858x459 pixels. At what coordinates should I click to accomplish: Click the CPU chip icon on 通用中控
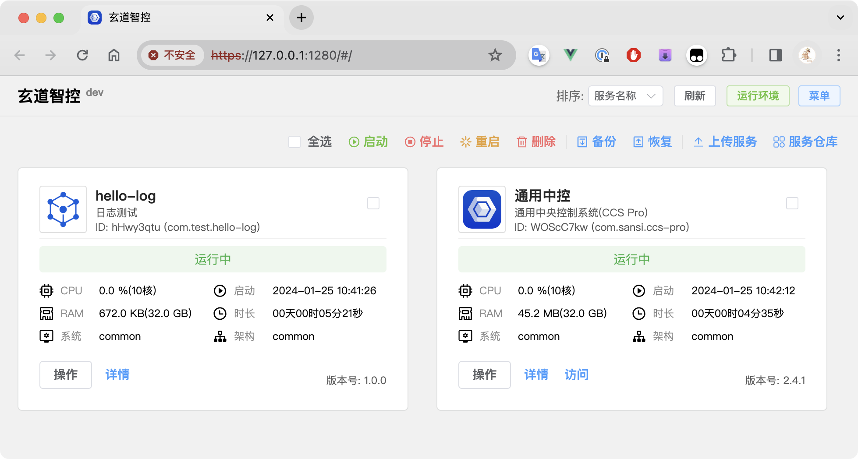click(465, 291)
